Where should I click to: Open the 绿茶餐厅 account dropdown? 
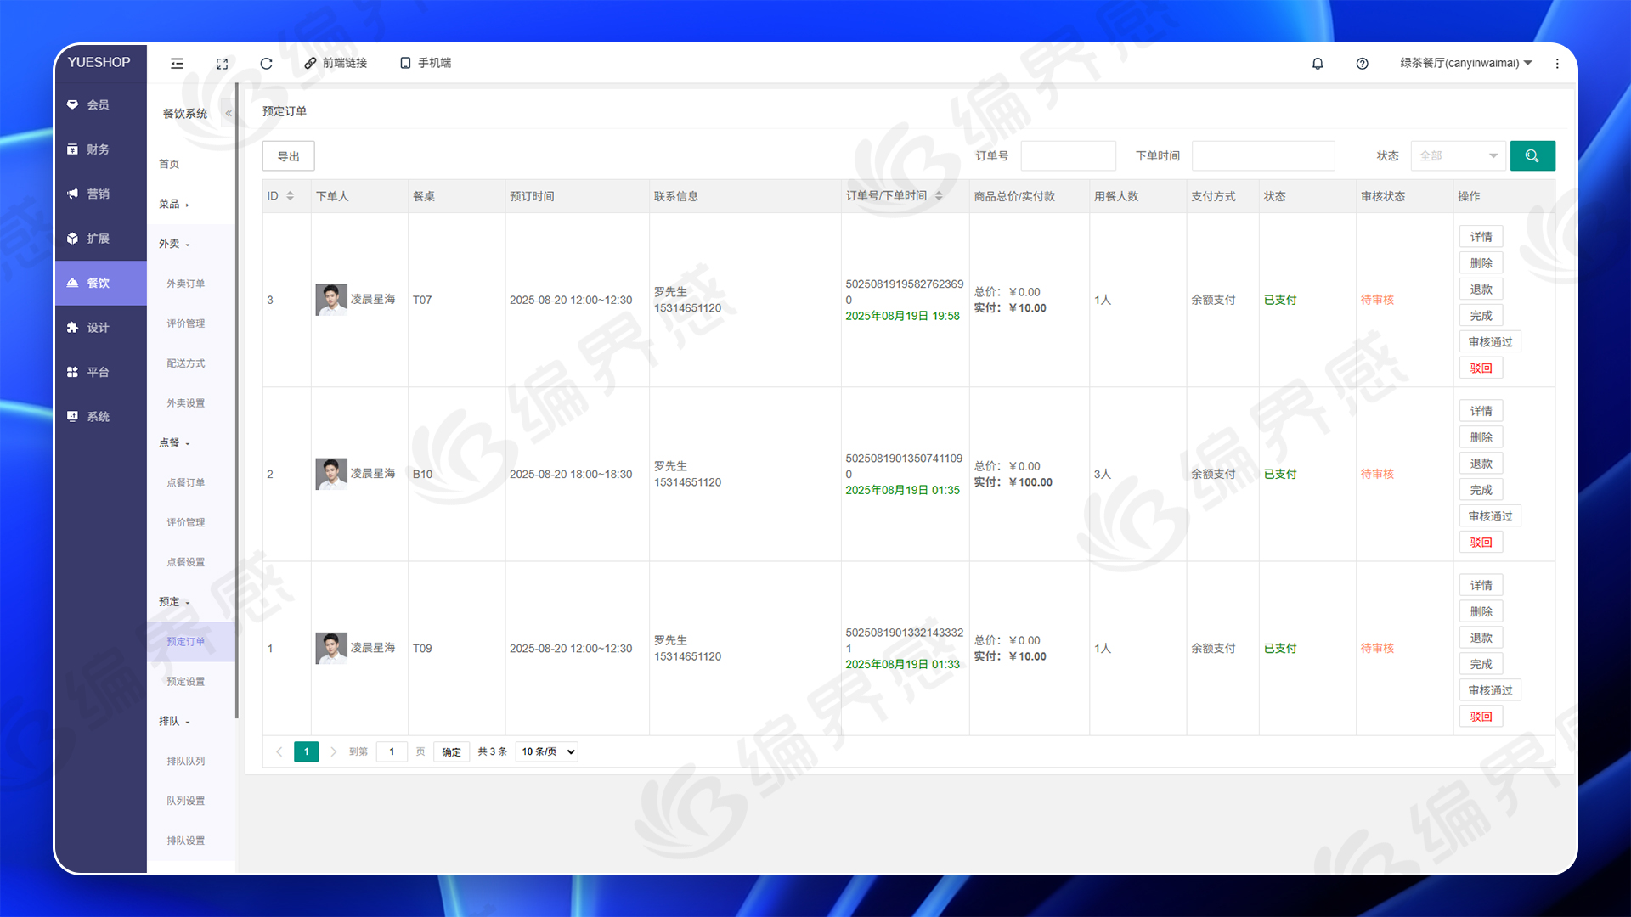(x=1466, y=63)
